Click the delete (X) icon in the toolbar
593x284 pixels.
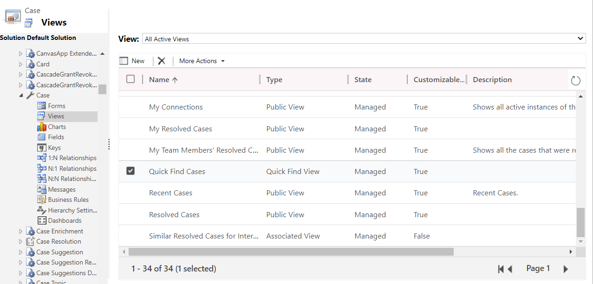pyautogui.click(x=162, y=61)
